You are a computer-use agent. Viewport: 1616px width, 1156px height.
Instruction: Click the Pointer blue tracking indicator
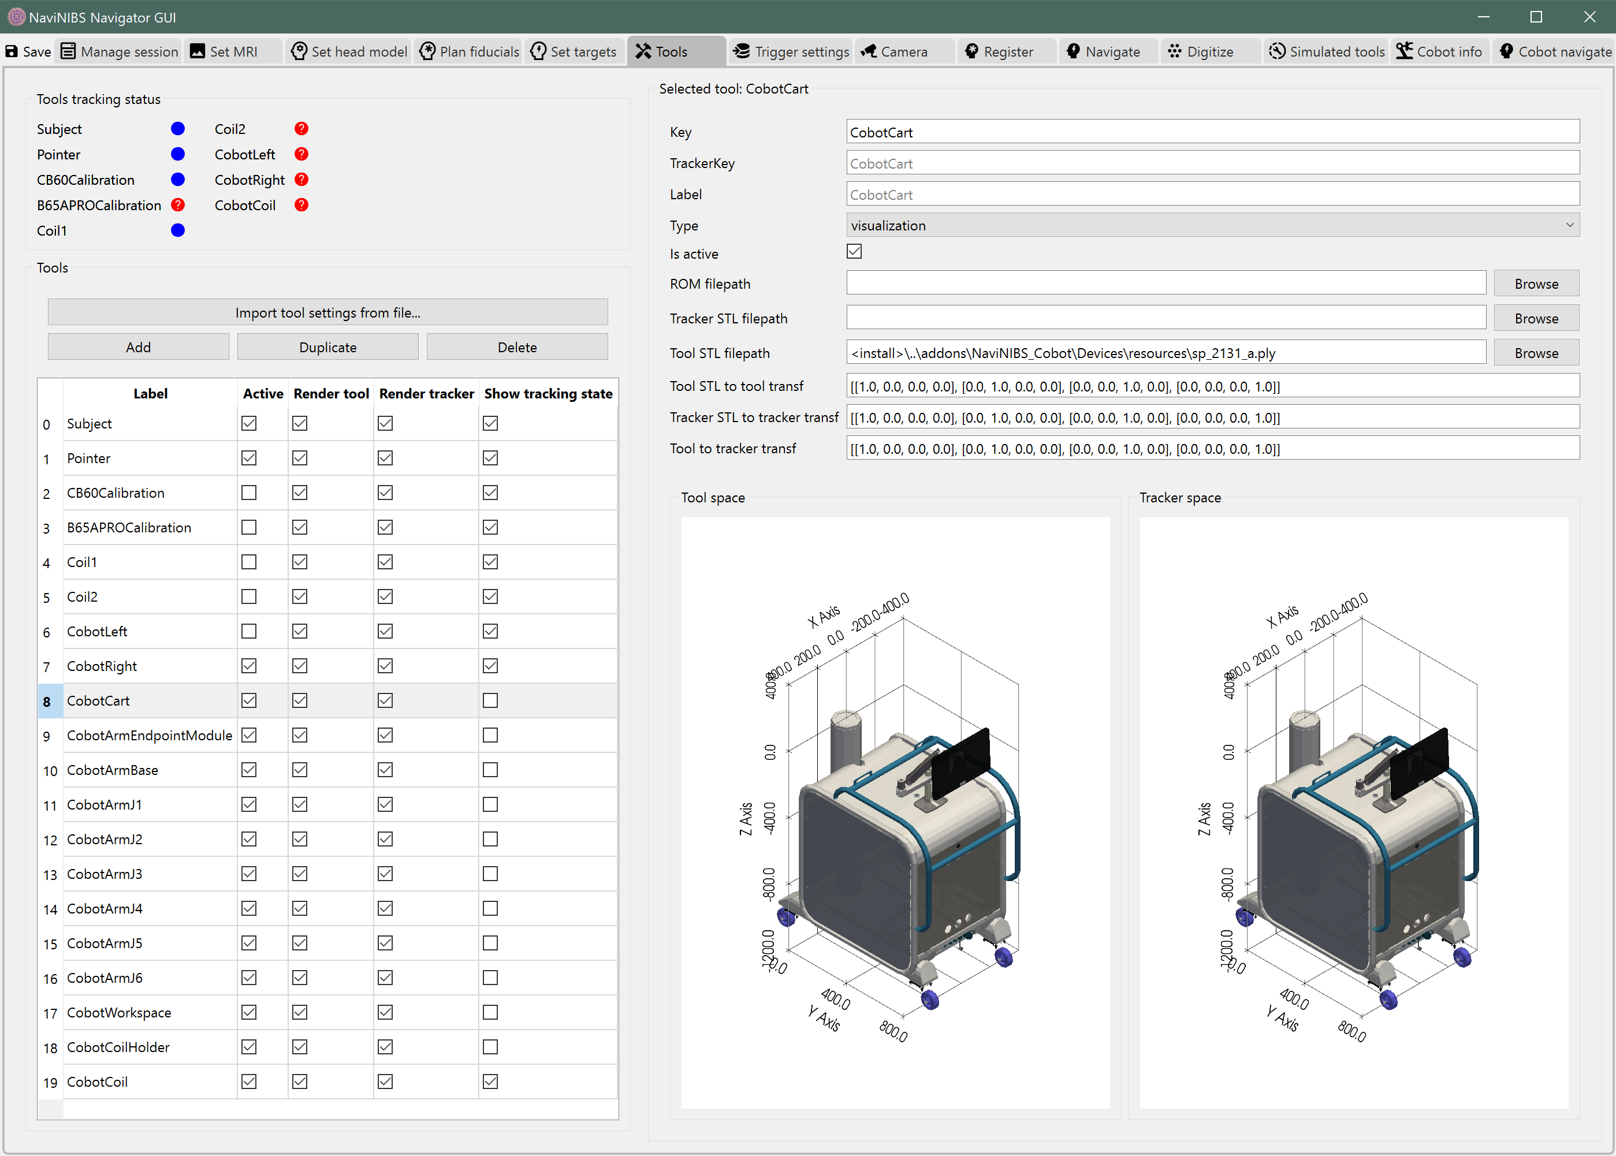178,154
